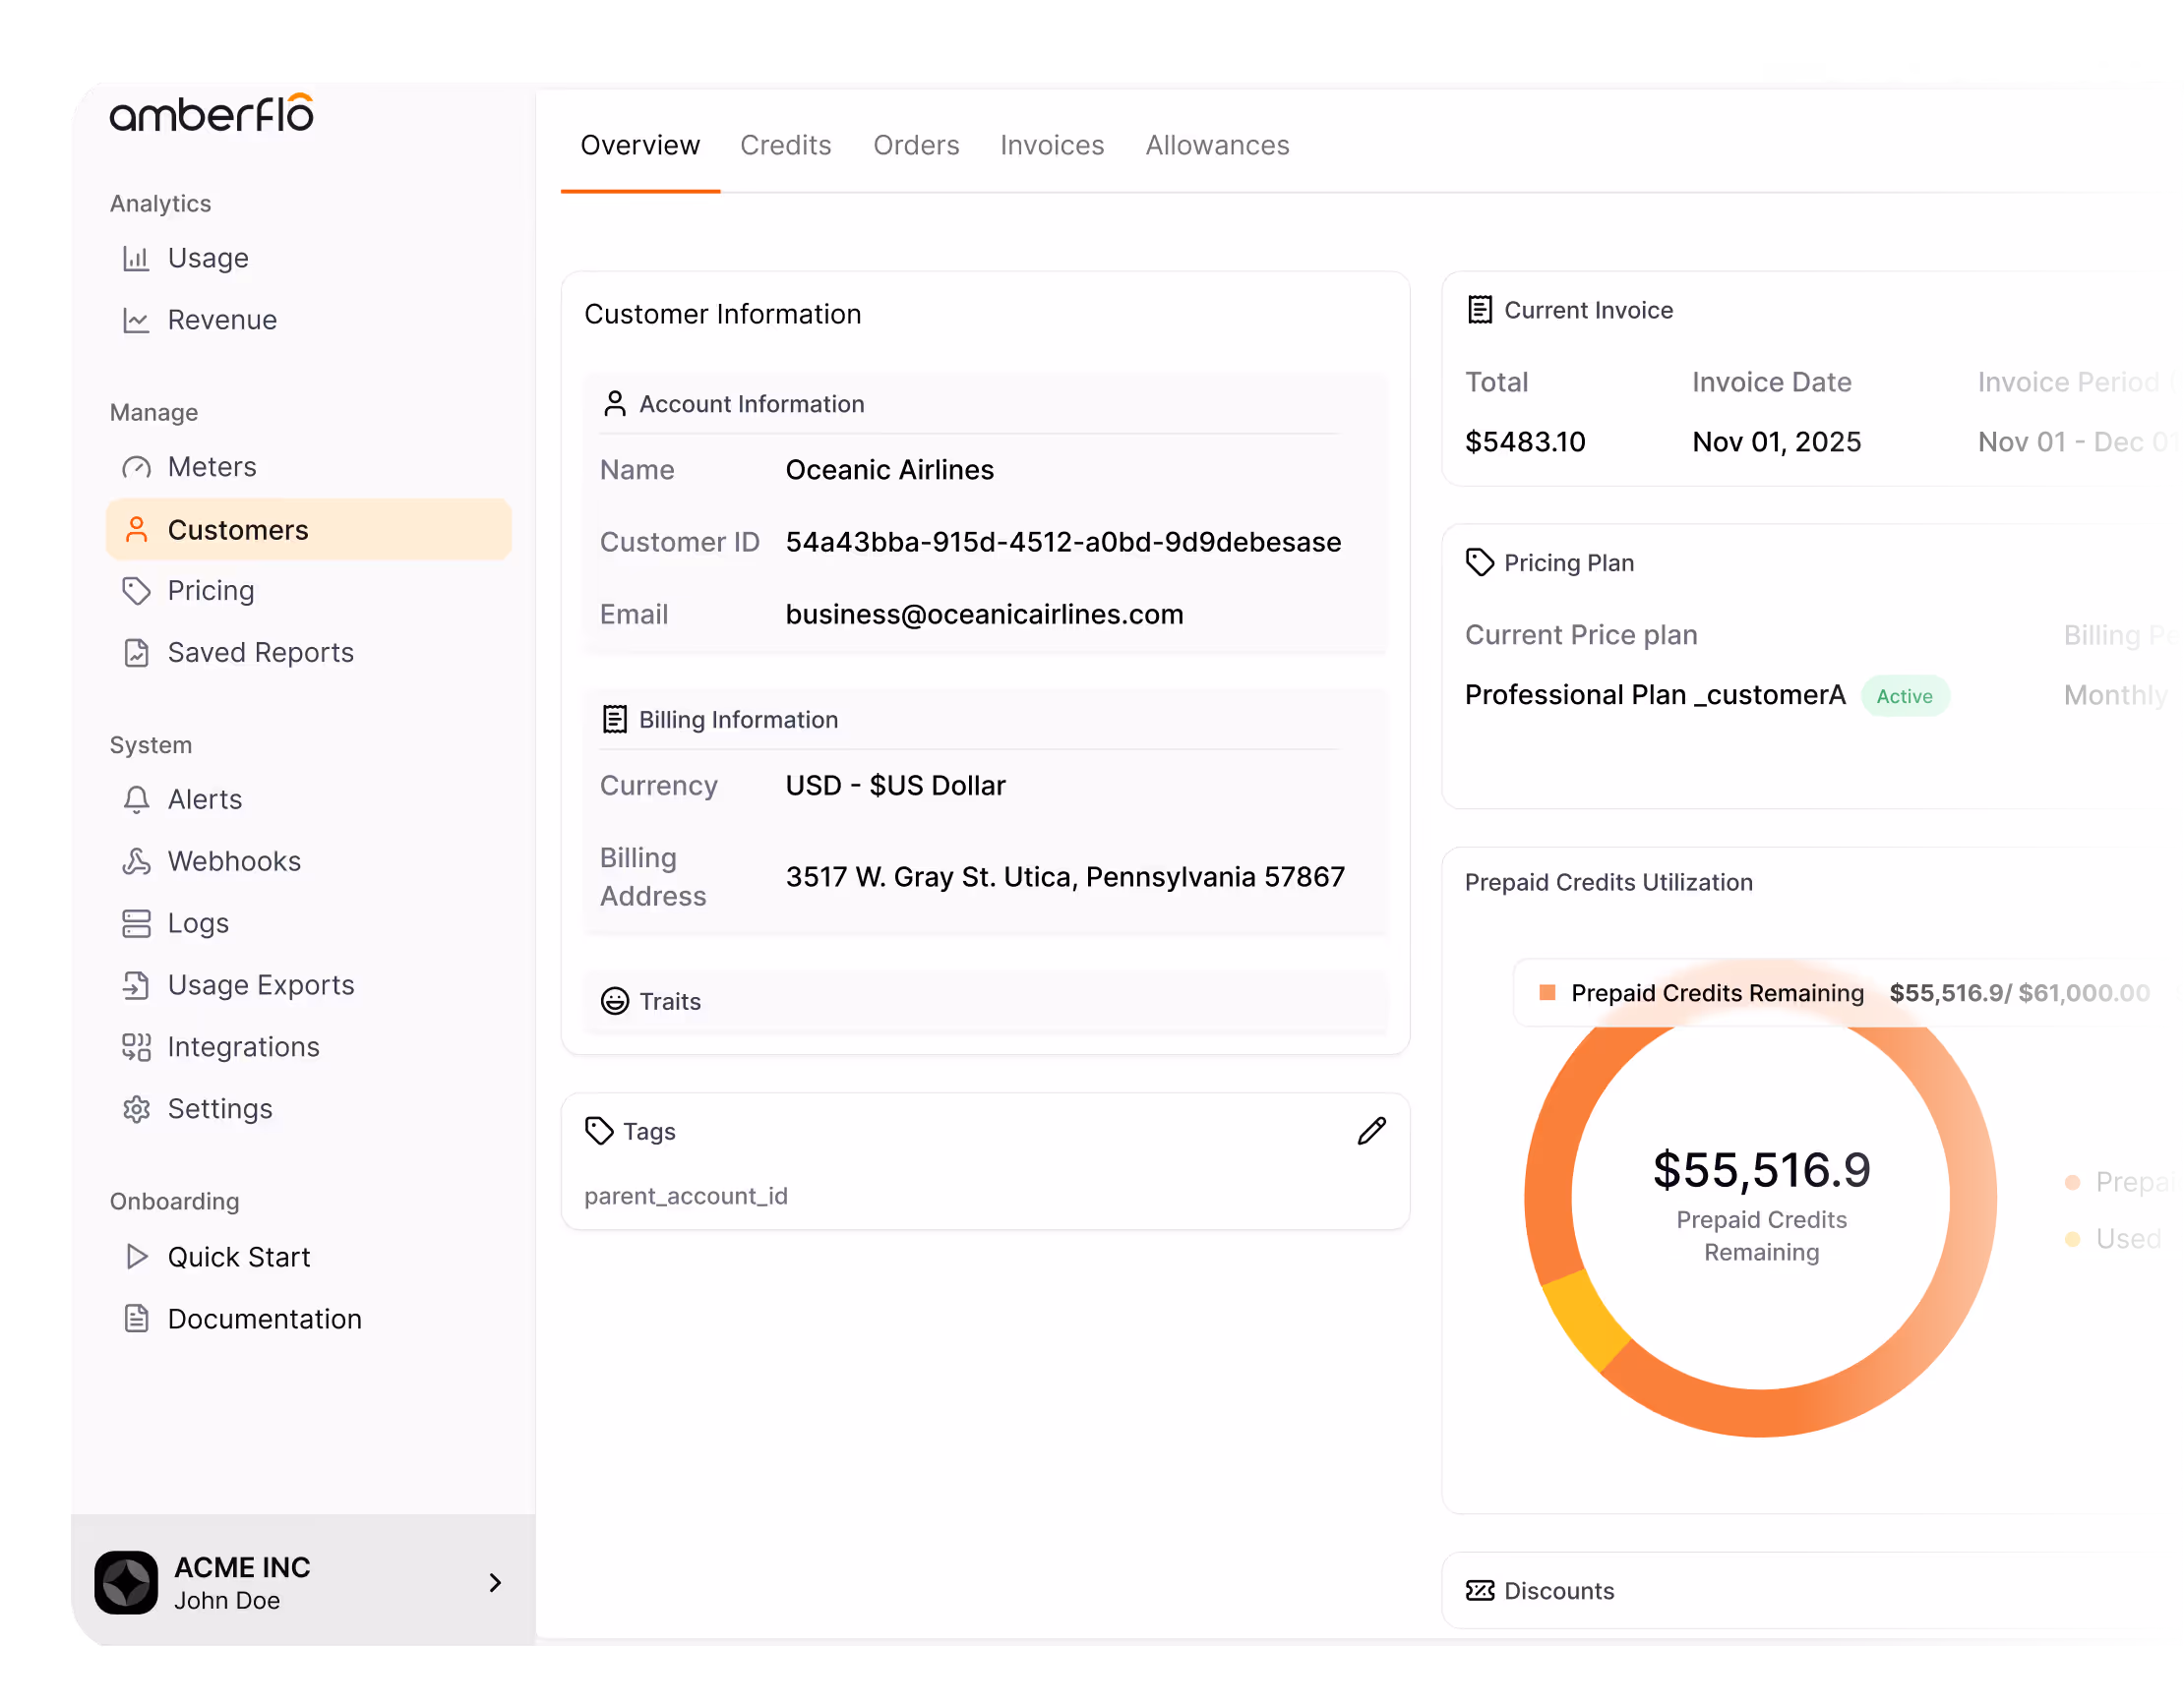2184x1705 pixels.
Task: Click the Usage Exports icon
Action: tap(136, 985)
